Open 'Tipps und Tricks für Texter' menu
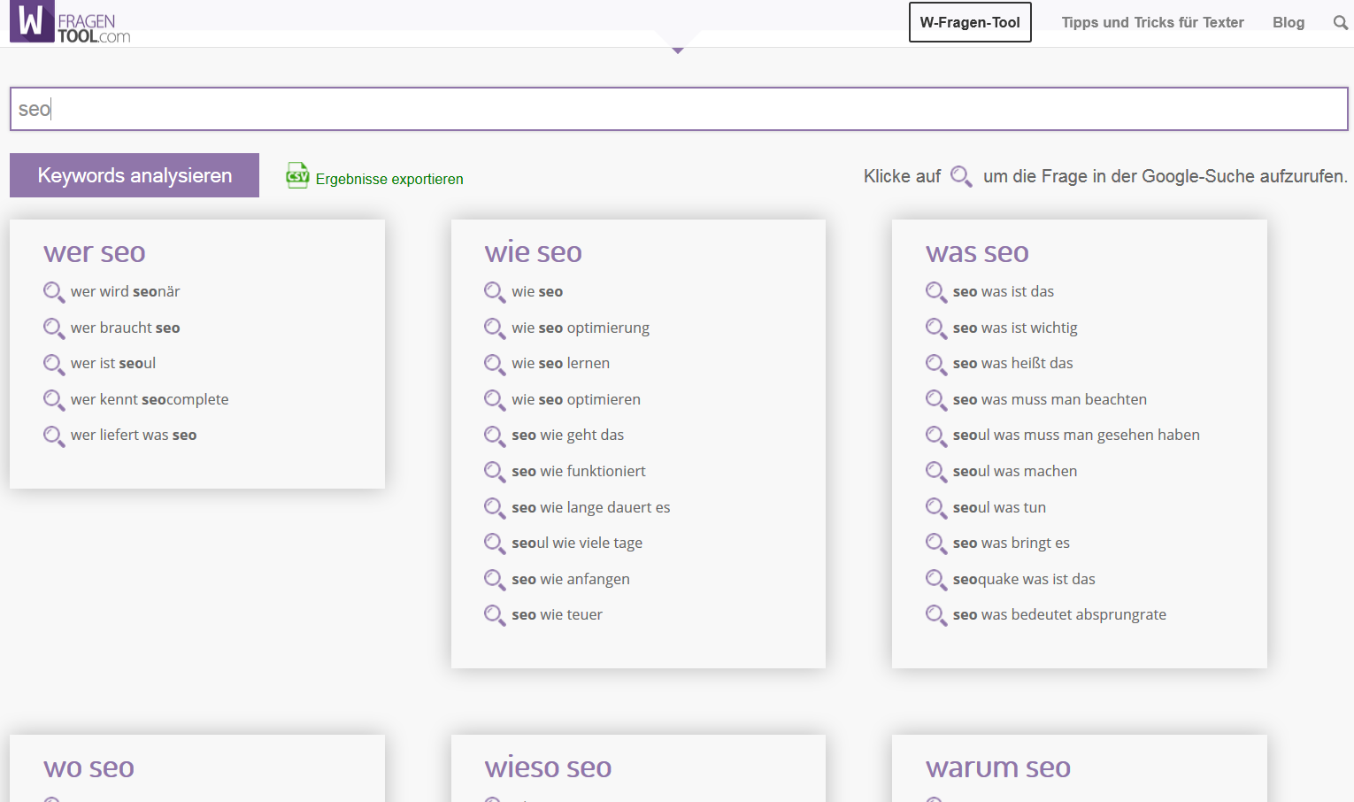 click(x=1152, y=23)
